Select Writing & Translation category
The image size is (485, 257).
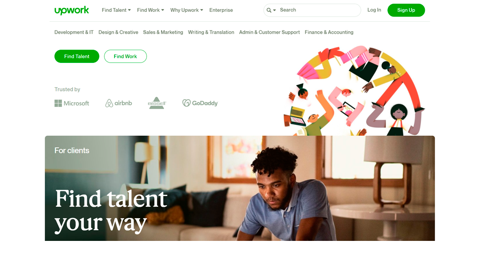pos(211,32)
